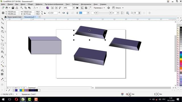The height and width of the screenshot is (102, 182).
Task: Pick the Artistic Media tool
Action: click(x=2, y=40)
